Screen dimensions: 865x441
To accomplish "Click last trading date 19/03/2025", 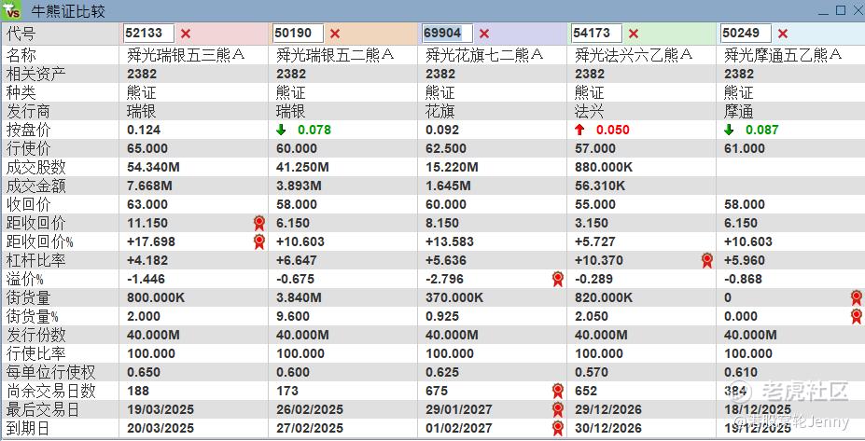I will point(160,409).
